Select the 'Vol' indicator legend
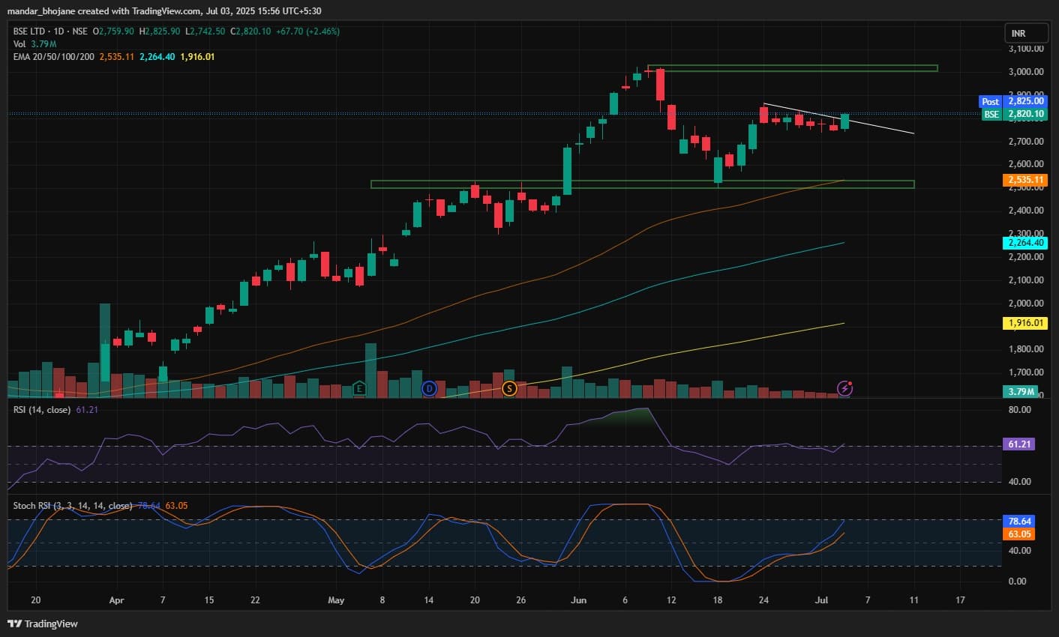This screenshot has height=637, width=1059. pos(19,44)
